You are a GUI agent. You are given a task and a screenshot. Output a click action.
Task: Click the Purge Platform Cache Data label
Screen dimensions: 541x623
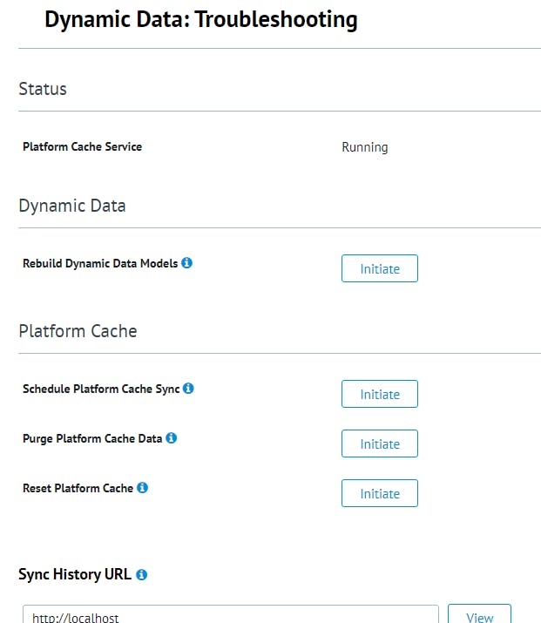92,438
